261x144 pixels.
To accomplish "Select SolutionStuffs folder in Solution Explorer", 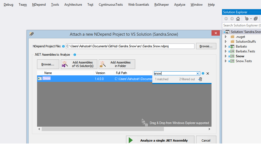I will click(246, 42).
